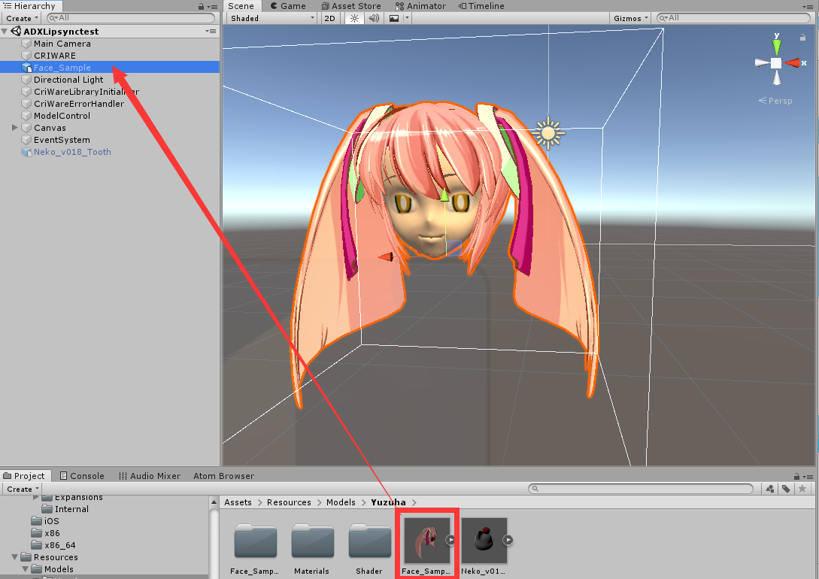This screenshot has height=579, width=819.
Task: Open the Shaded draw mode dropdown
Action: click(272, 18)
